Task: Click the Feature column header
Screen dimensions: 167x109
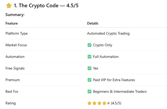Action: [12, 24]
